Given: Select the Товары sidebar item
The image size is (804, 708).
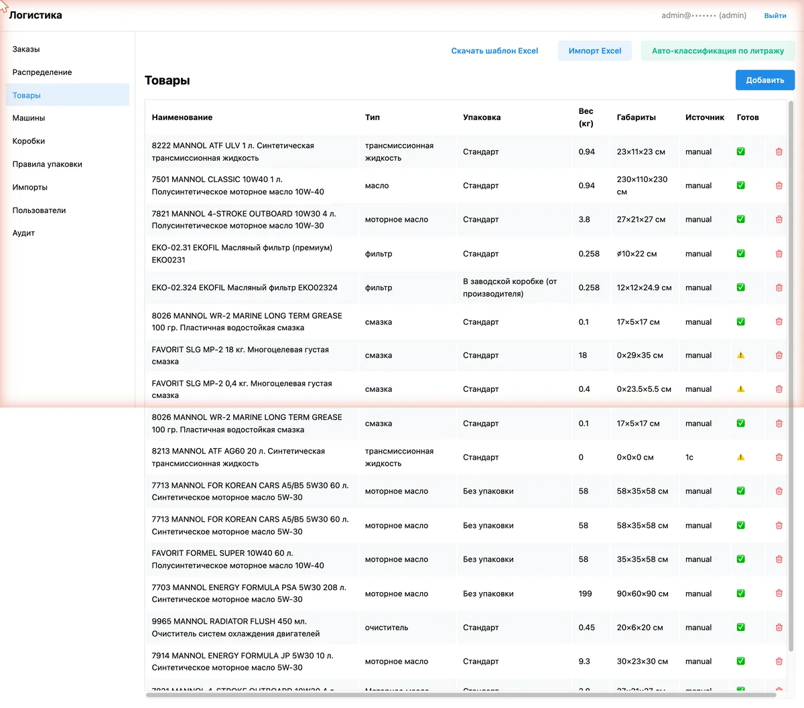Looking at the screenshot, I should coord(67,95).
